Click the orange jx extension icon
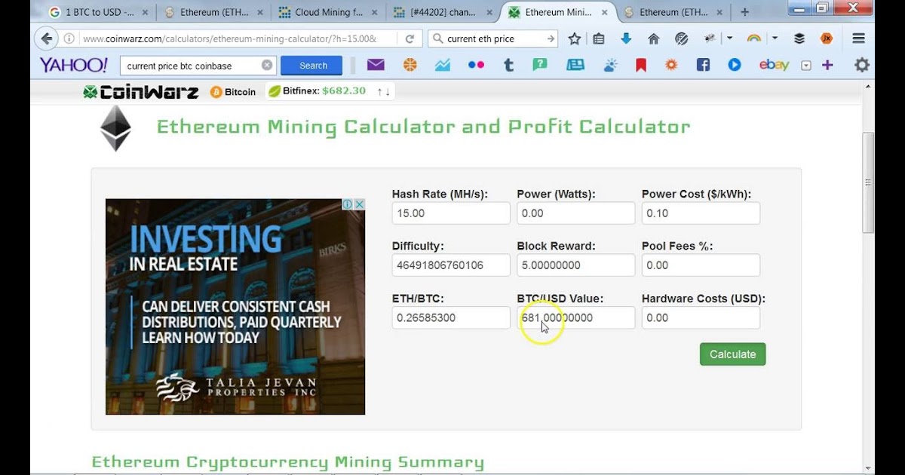905x475 pixels. coord(826,38)
